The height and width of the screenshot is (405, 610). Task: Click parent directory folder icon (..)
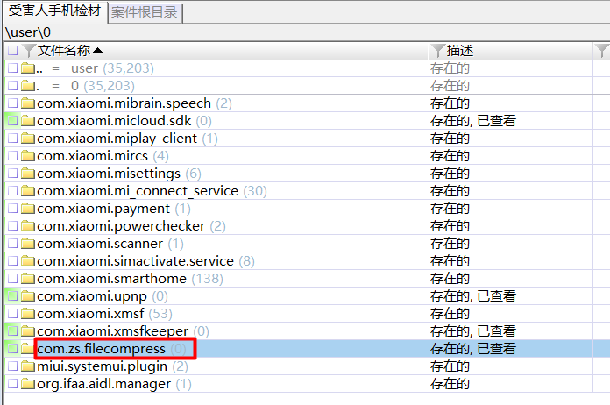(x=28, y=68)
